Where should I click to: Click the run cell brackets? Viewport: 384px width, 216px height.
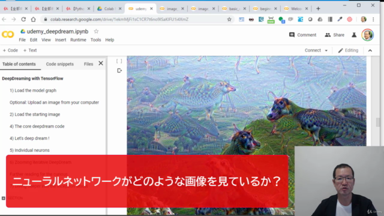pyautogui.click(x=119, y=61)
